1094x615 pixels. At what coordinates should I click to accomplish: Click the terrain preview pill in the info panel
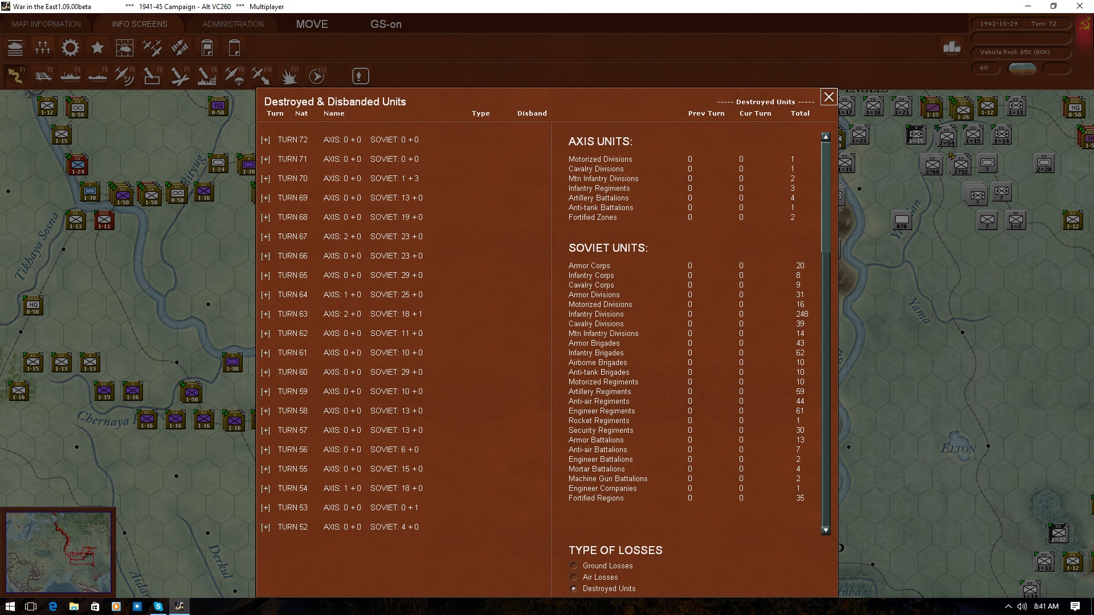1022,68
